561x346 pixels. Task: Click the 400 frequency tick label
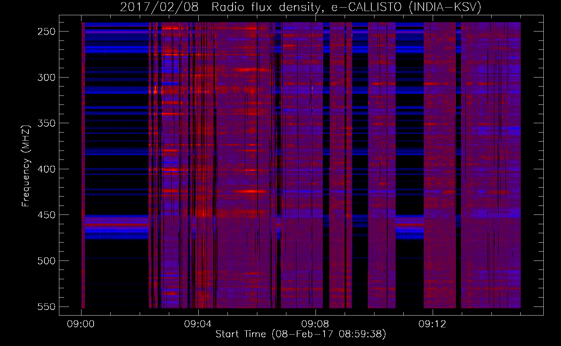(46, 169)
